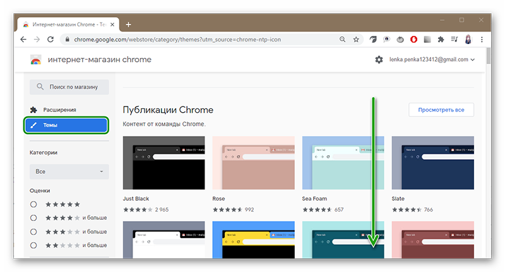Click the Just Black theme thumbnail
This screenshot has height=272, width=505.
coord(163,163)
